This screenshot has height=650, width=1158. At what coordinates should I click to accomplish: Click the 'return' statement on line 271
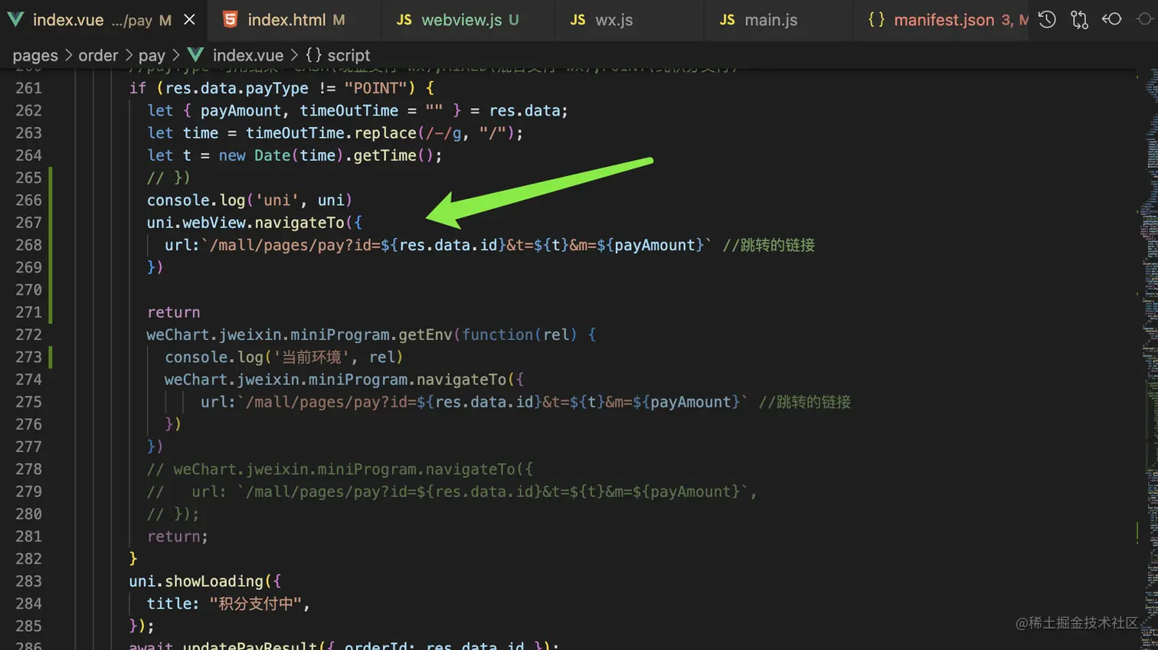[x=173, y=312]
